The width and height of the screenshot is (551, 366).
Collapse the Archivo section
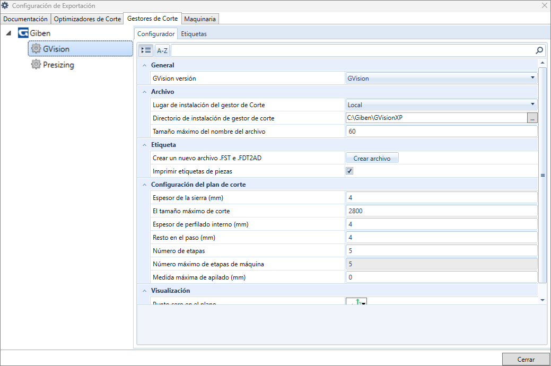(144, 92)
